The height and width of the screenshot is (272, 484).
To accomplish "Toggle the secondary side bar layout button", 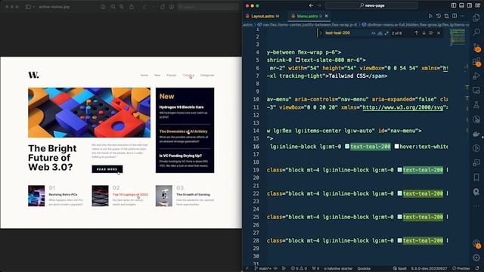I will [470, 5].
